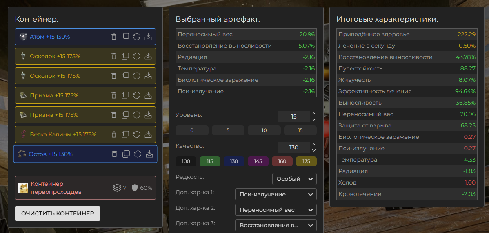Image resolution: width=489 pixels, height=233 pixels.
Task: Click the Качество input field showing 130
Action: [x=294, y=147]
